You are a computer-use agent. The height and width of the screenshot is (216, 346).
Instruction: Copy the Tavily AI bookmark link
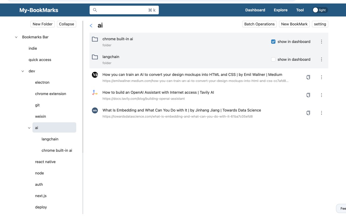pos(308,95)
